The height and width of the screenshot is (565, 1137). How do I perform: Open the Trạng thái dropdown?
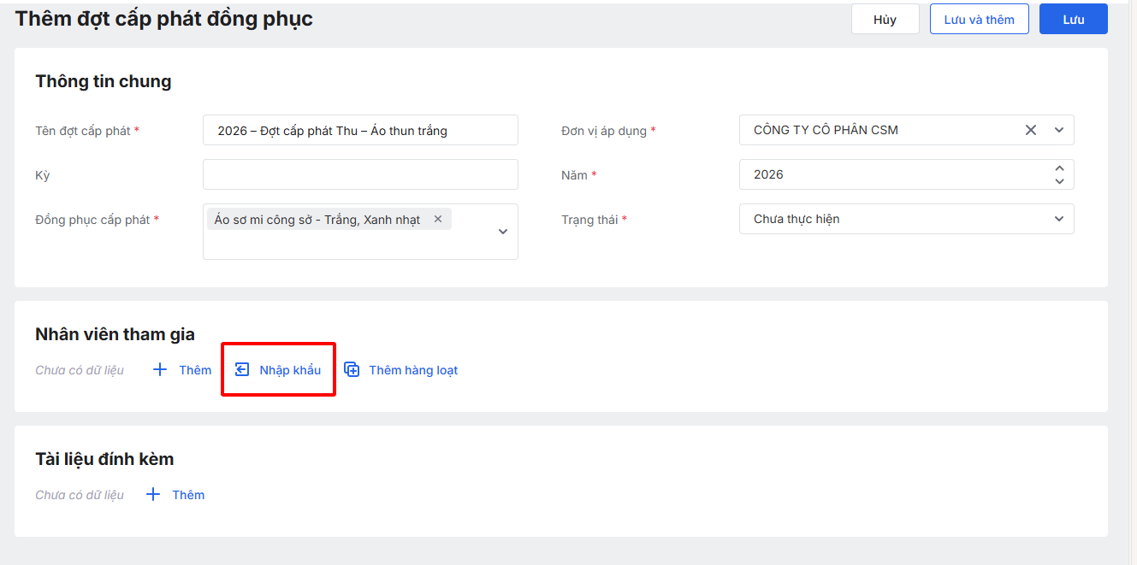pyautogui.click(x=1059, y=220)
